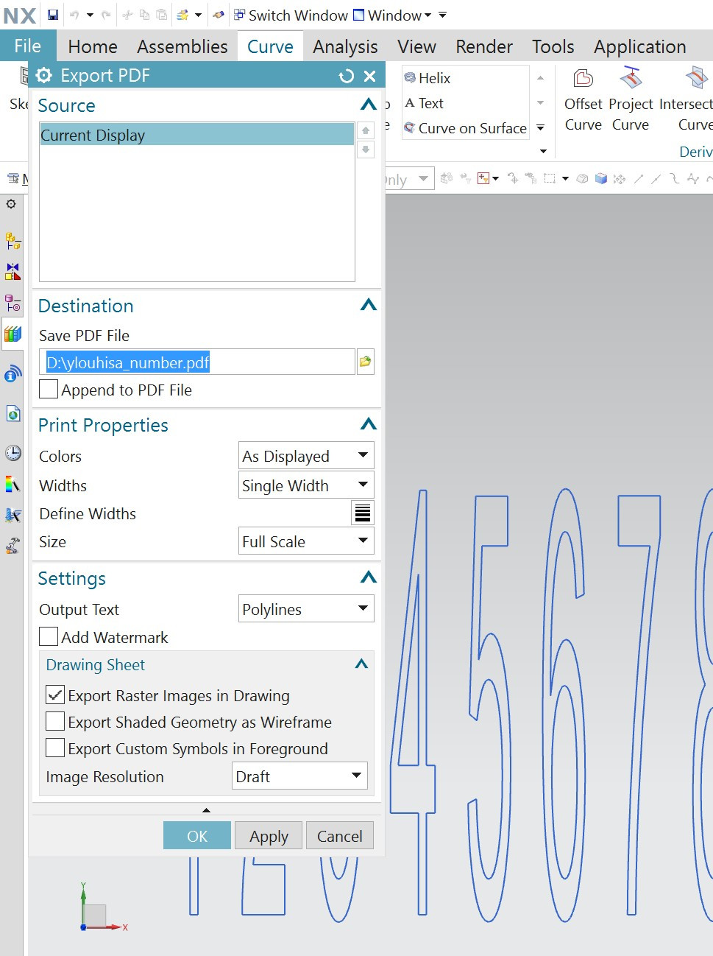This screenshot has height=956, width=713.
Task: Expand the curve gallery more arrow
Action: (x=541, y=127)
